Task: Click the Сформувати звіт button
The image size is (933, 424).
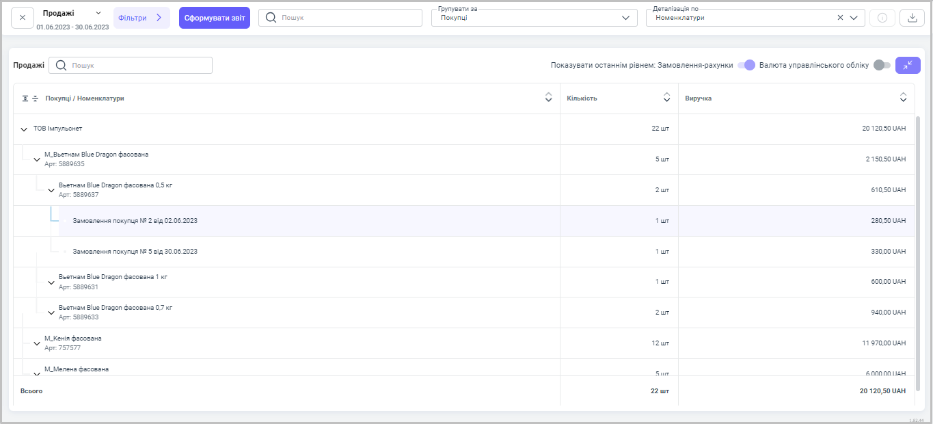Action: [x=214, y=18]
